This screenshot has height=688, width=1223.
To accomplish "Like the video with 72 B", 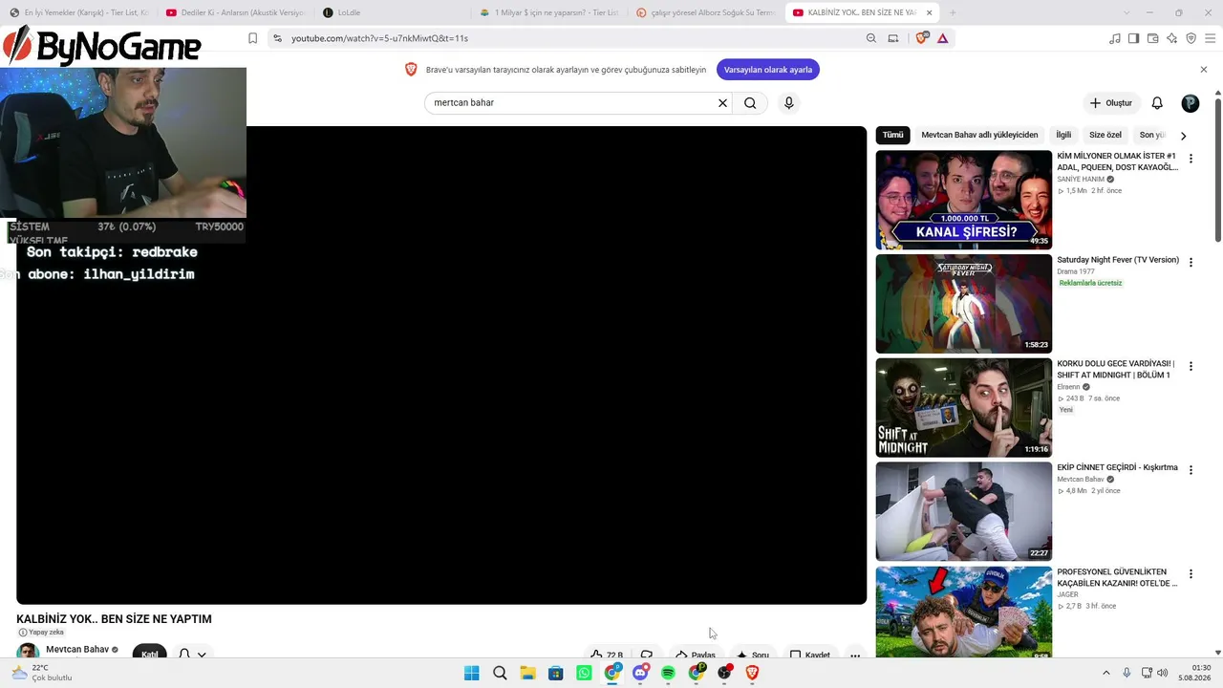I will click(607, 656).
